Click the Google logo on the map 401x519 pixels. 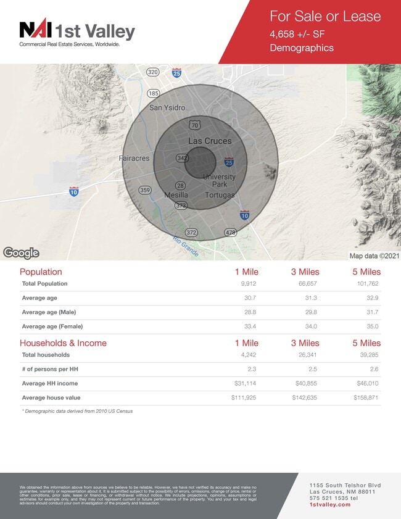pyautogui.click(x=21, y=253)
